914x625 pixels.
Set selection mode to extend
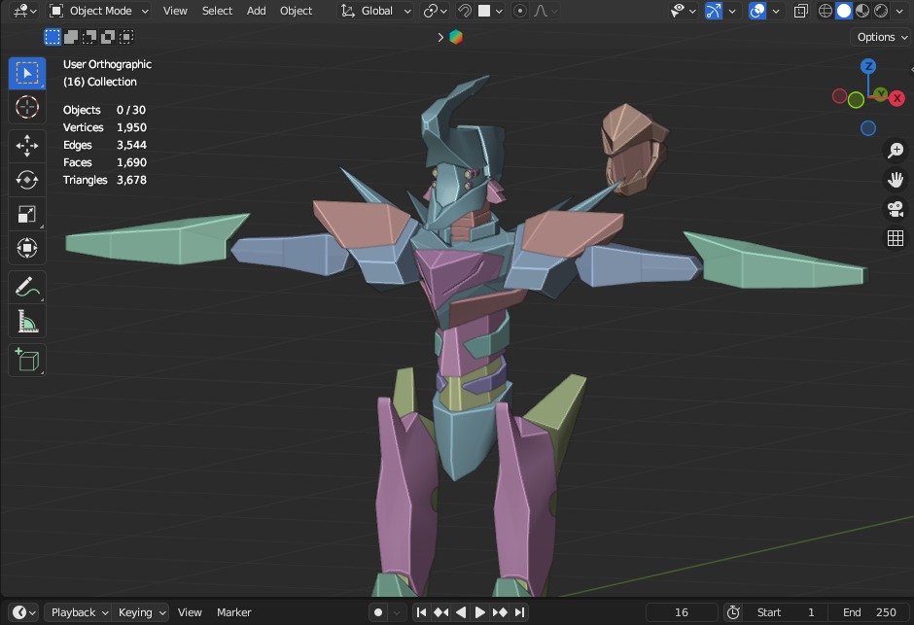pyautogui.click(x=71, y=37)
